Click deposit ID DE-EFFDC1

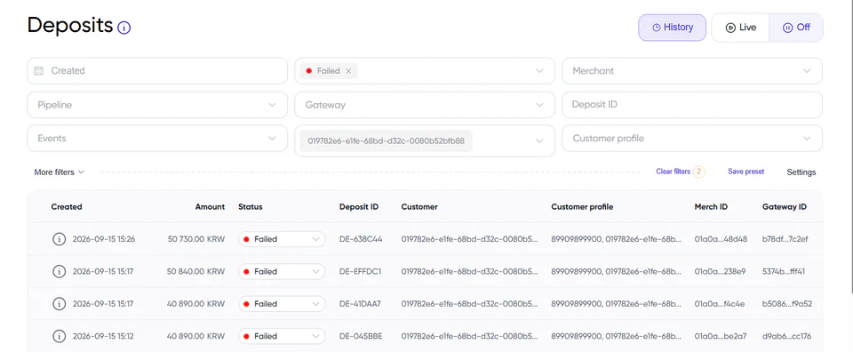[360, 271]
